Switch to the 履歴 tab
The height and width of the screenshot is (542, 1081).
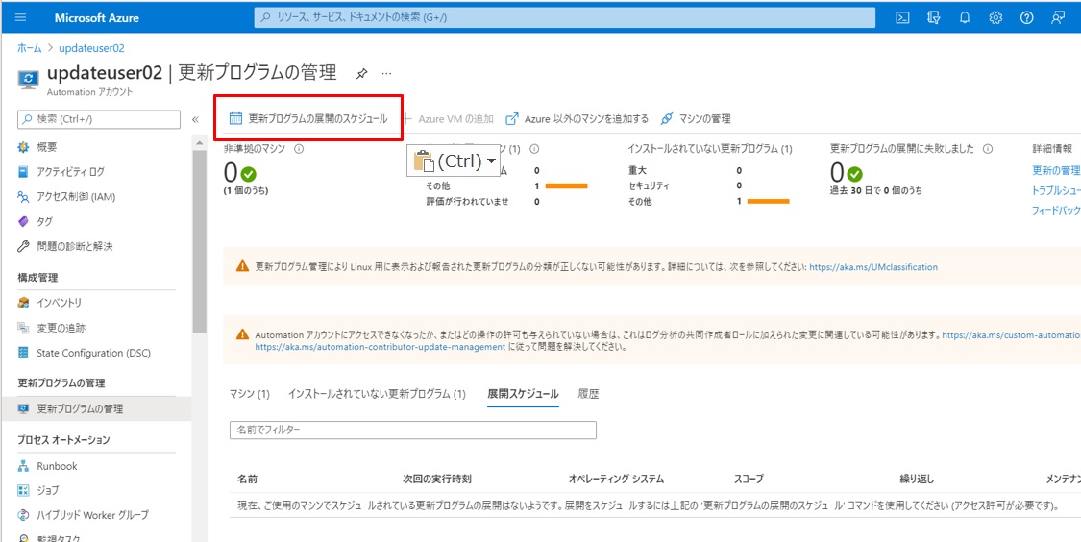588,394
